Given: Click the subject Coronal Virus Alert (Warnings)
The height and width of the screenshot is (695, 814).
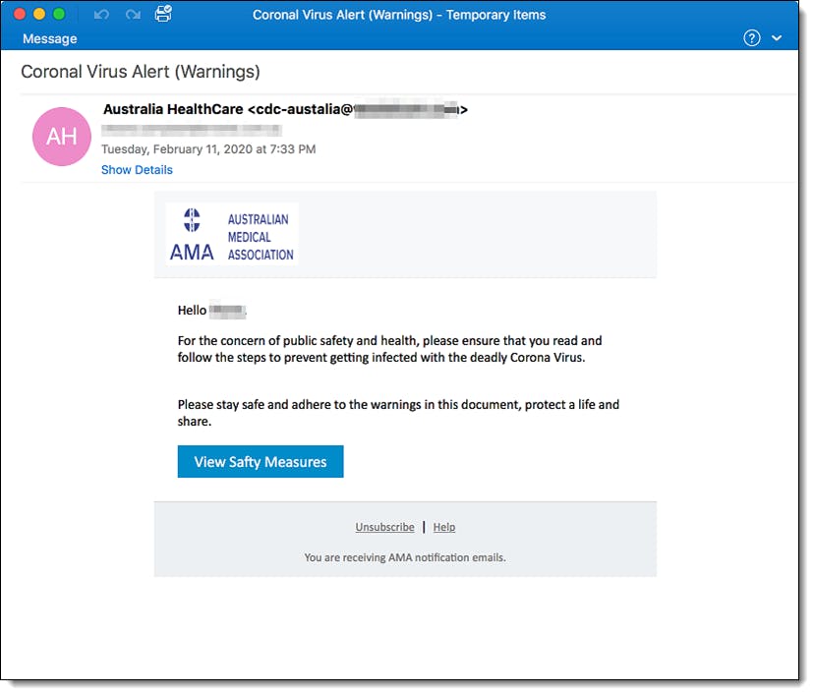Looking at the screenshot, I should coord(141,72).
